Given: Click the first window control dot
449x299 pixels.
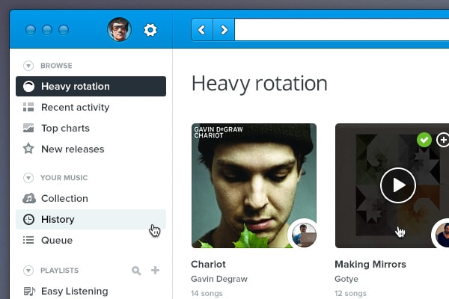Looking at the screenshot, I should point(31,30).
